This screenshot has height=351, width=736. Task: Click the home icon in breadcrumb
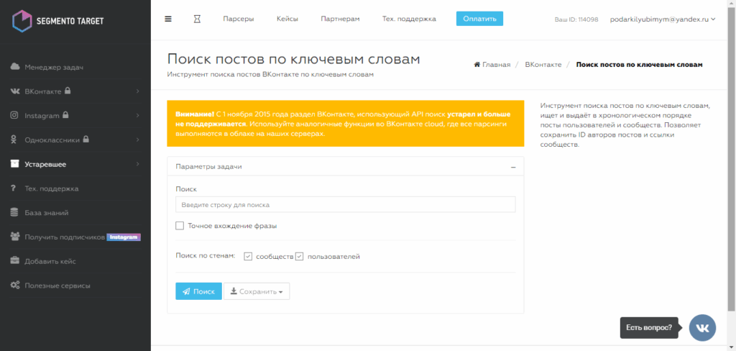tap(477, 64)
